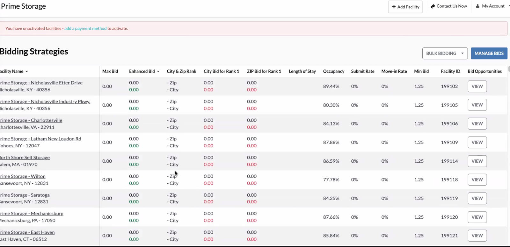510x247 pixels.
Task: Click the table's vertical scrollbar
Action: [x=509, y=69]
